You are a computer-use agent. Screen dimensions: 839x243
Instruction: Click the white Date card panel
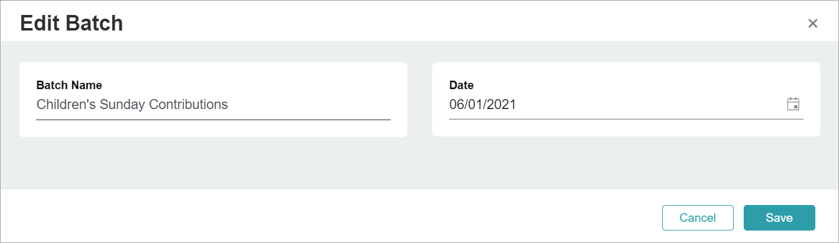626,100
